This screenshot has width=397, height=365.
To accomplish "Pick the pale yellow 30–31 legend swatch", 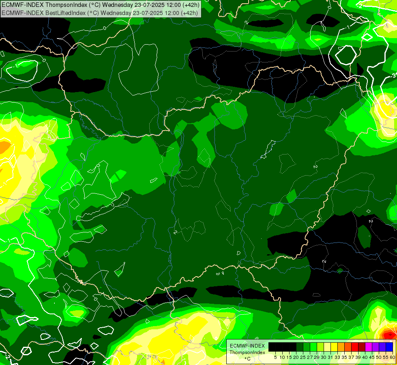I will 327,347.
